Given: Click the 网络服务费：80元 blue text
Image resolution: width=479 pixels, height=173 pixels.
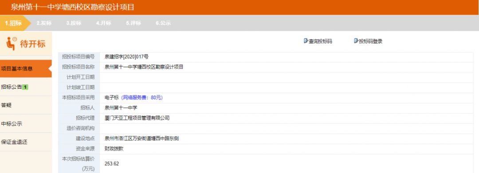Looking at the screenshot, I should [142, 98].
